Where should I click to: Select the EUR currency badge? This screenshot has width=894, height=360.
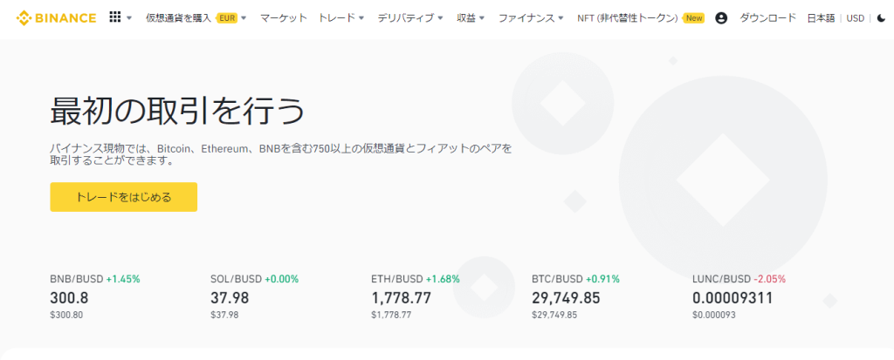[x=226, y=17]
